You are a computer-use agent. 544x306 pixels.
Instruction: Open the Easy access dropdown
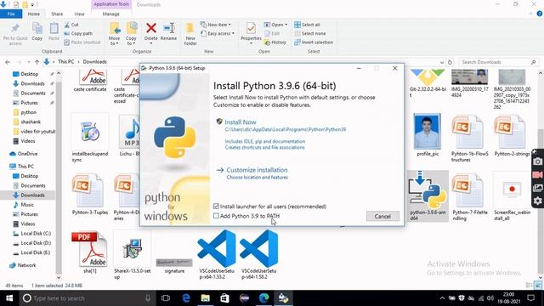click(x=218, y=34)
